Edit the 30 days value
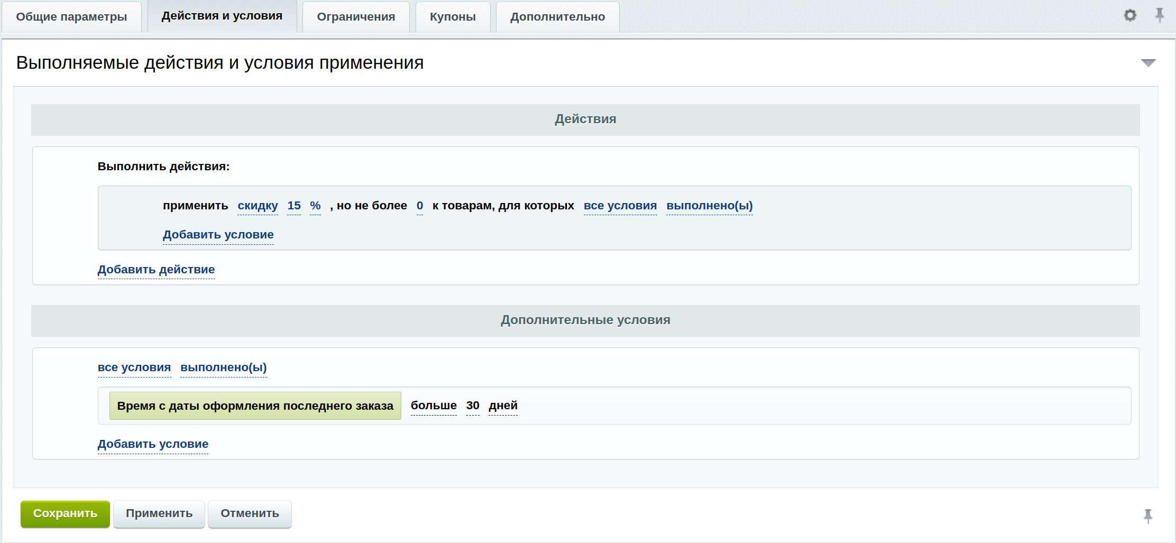This screenshot has height=543, width=1176. [x=473, y=406]
